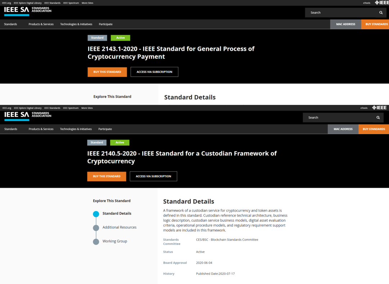
Task: Click Board Approval date 2020-06-04
Action: (204, 263)
